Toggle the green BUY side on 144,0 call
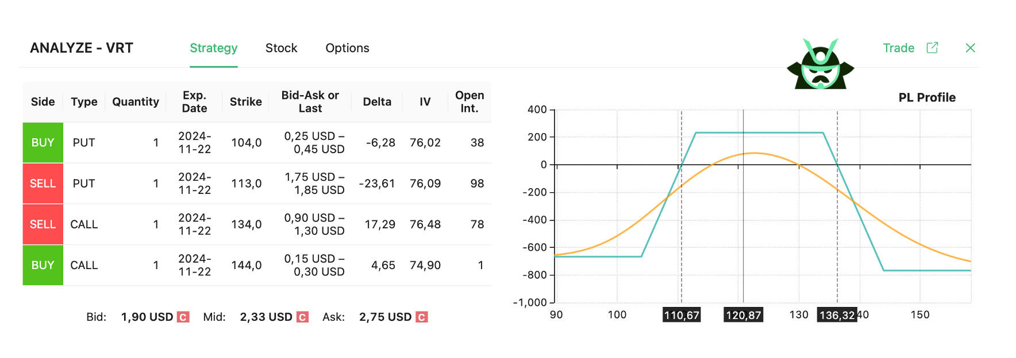Viewport: 1016px width, 358px height. (x=43, y=265)
